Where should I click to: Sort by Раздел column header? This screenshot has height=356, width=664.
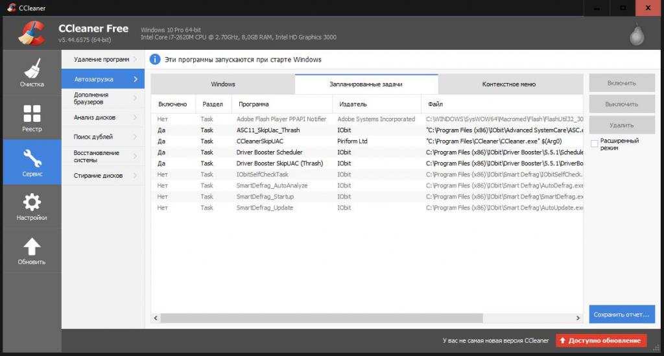pyautogui.click(x=213, y=104)
